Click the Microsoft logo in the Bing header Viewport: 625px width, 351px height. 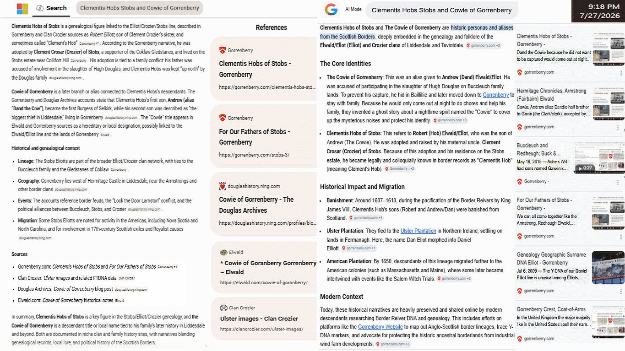(x=22, y=8)
